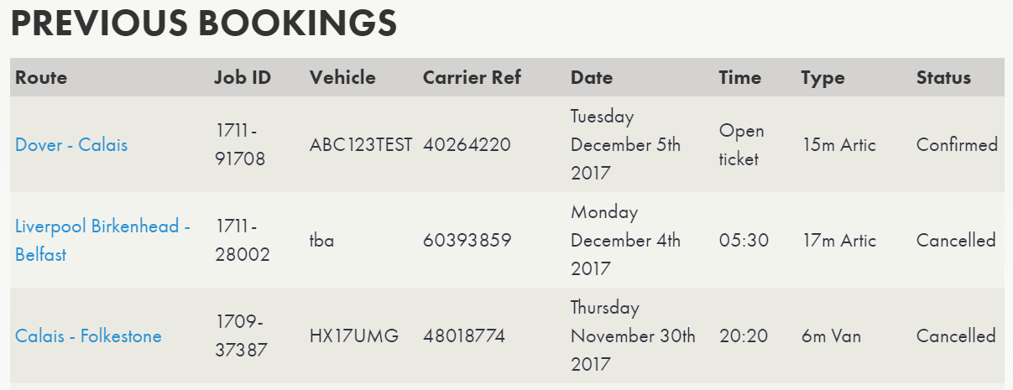Viewport: 1013px width, 390px height.
Task: Open the Dover - Calais booking link
Action: tap(71, 145)
